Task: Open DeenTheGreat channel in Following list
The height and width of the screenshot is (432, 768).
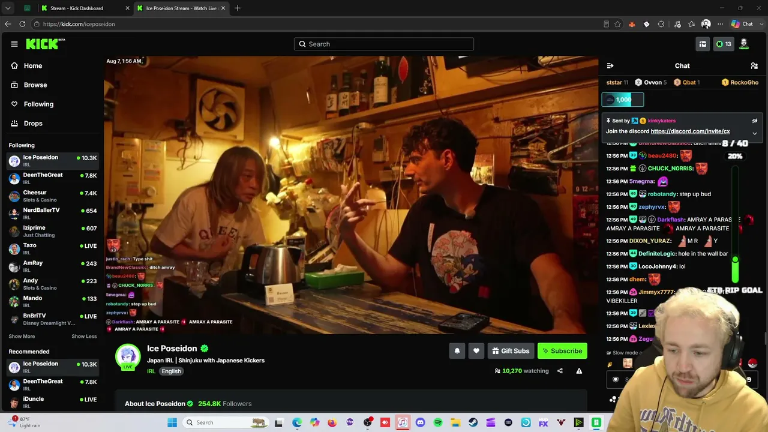Action: click(x=53, y=178)
